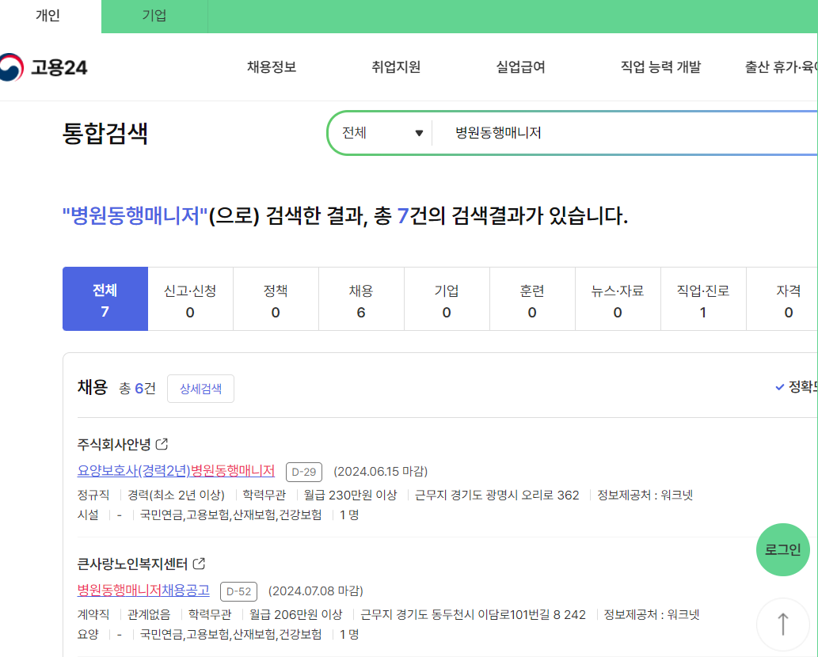Viewport: 818px width, 657px height.
Task: Open 큰사랑노인복지센터 site via its external link icon
Action: 200,564
